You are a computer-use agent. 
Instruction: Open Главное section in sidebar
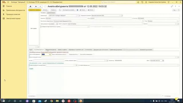pos(9,6)
